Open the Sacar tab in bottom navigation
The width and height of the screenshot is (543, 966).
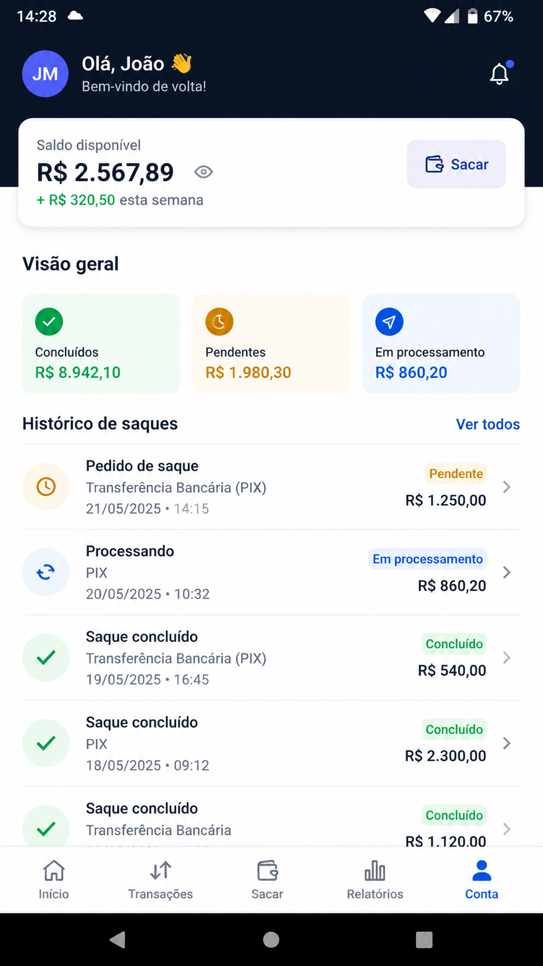pos(267,880)
